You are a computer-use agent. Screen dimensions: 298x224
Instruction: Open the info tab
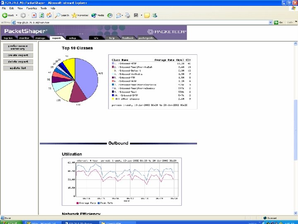pos(96,38)
